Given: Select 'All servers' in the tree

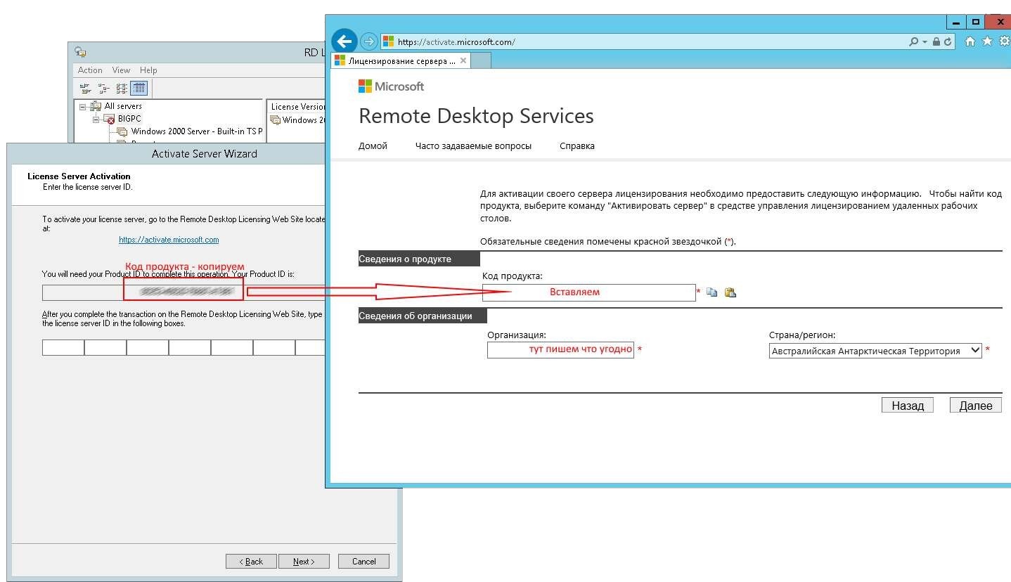Looking at the screenshot, I should click(123, 106).
